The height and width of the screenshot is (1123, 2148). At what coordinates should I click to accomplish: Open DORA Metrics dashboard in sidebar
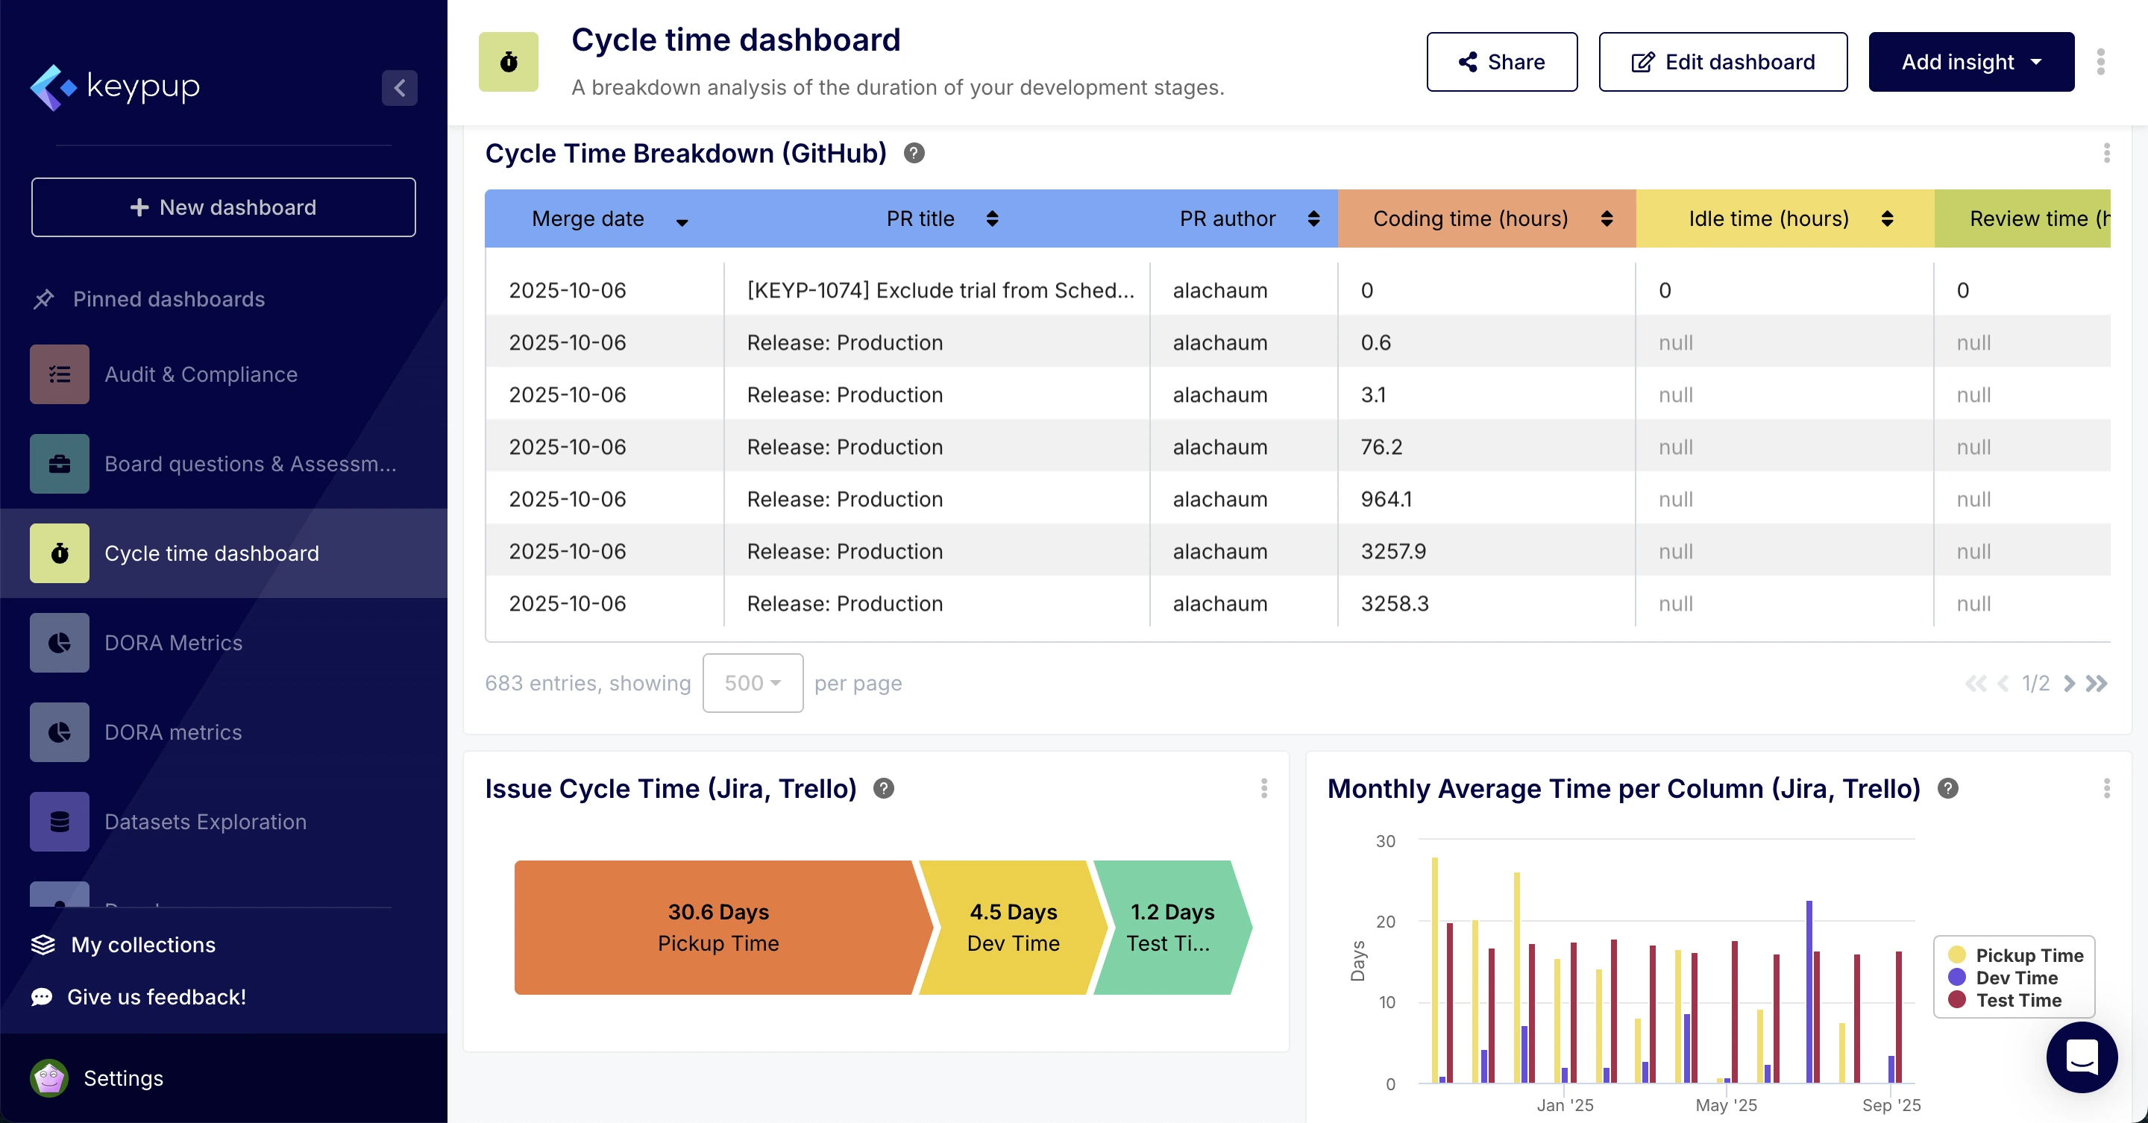[174, 643]
